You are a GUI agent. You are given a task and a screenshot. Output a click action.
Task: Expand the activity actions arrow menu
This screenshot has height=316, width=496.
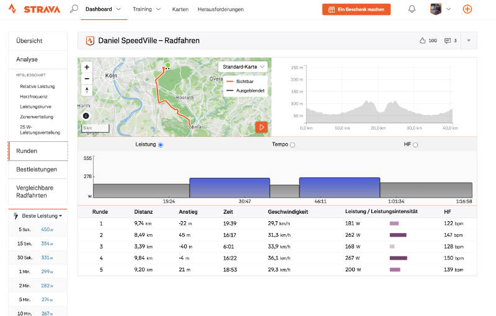(469, 40)
